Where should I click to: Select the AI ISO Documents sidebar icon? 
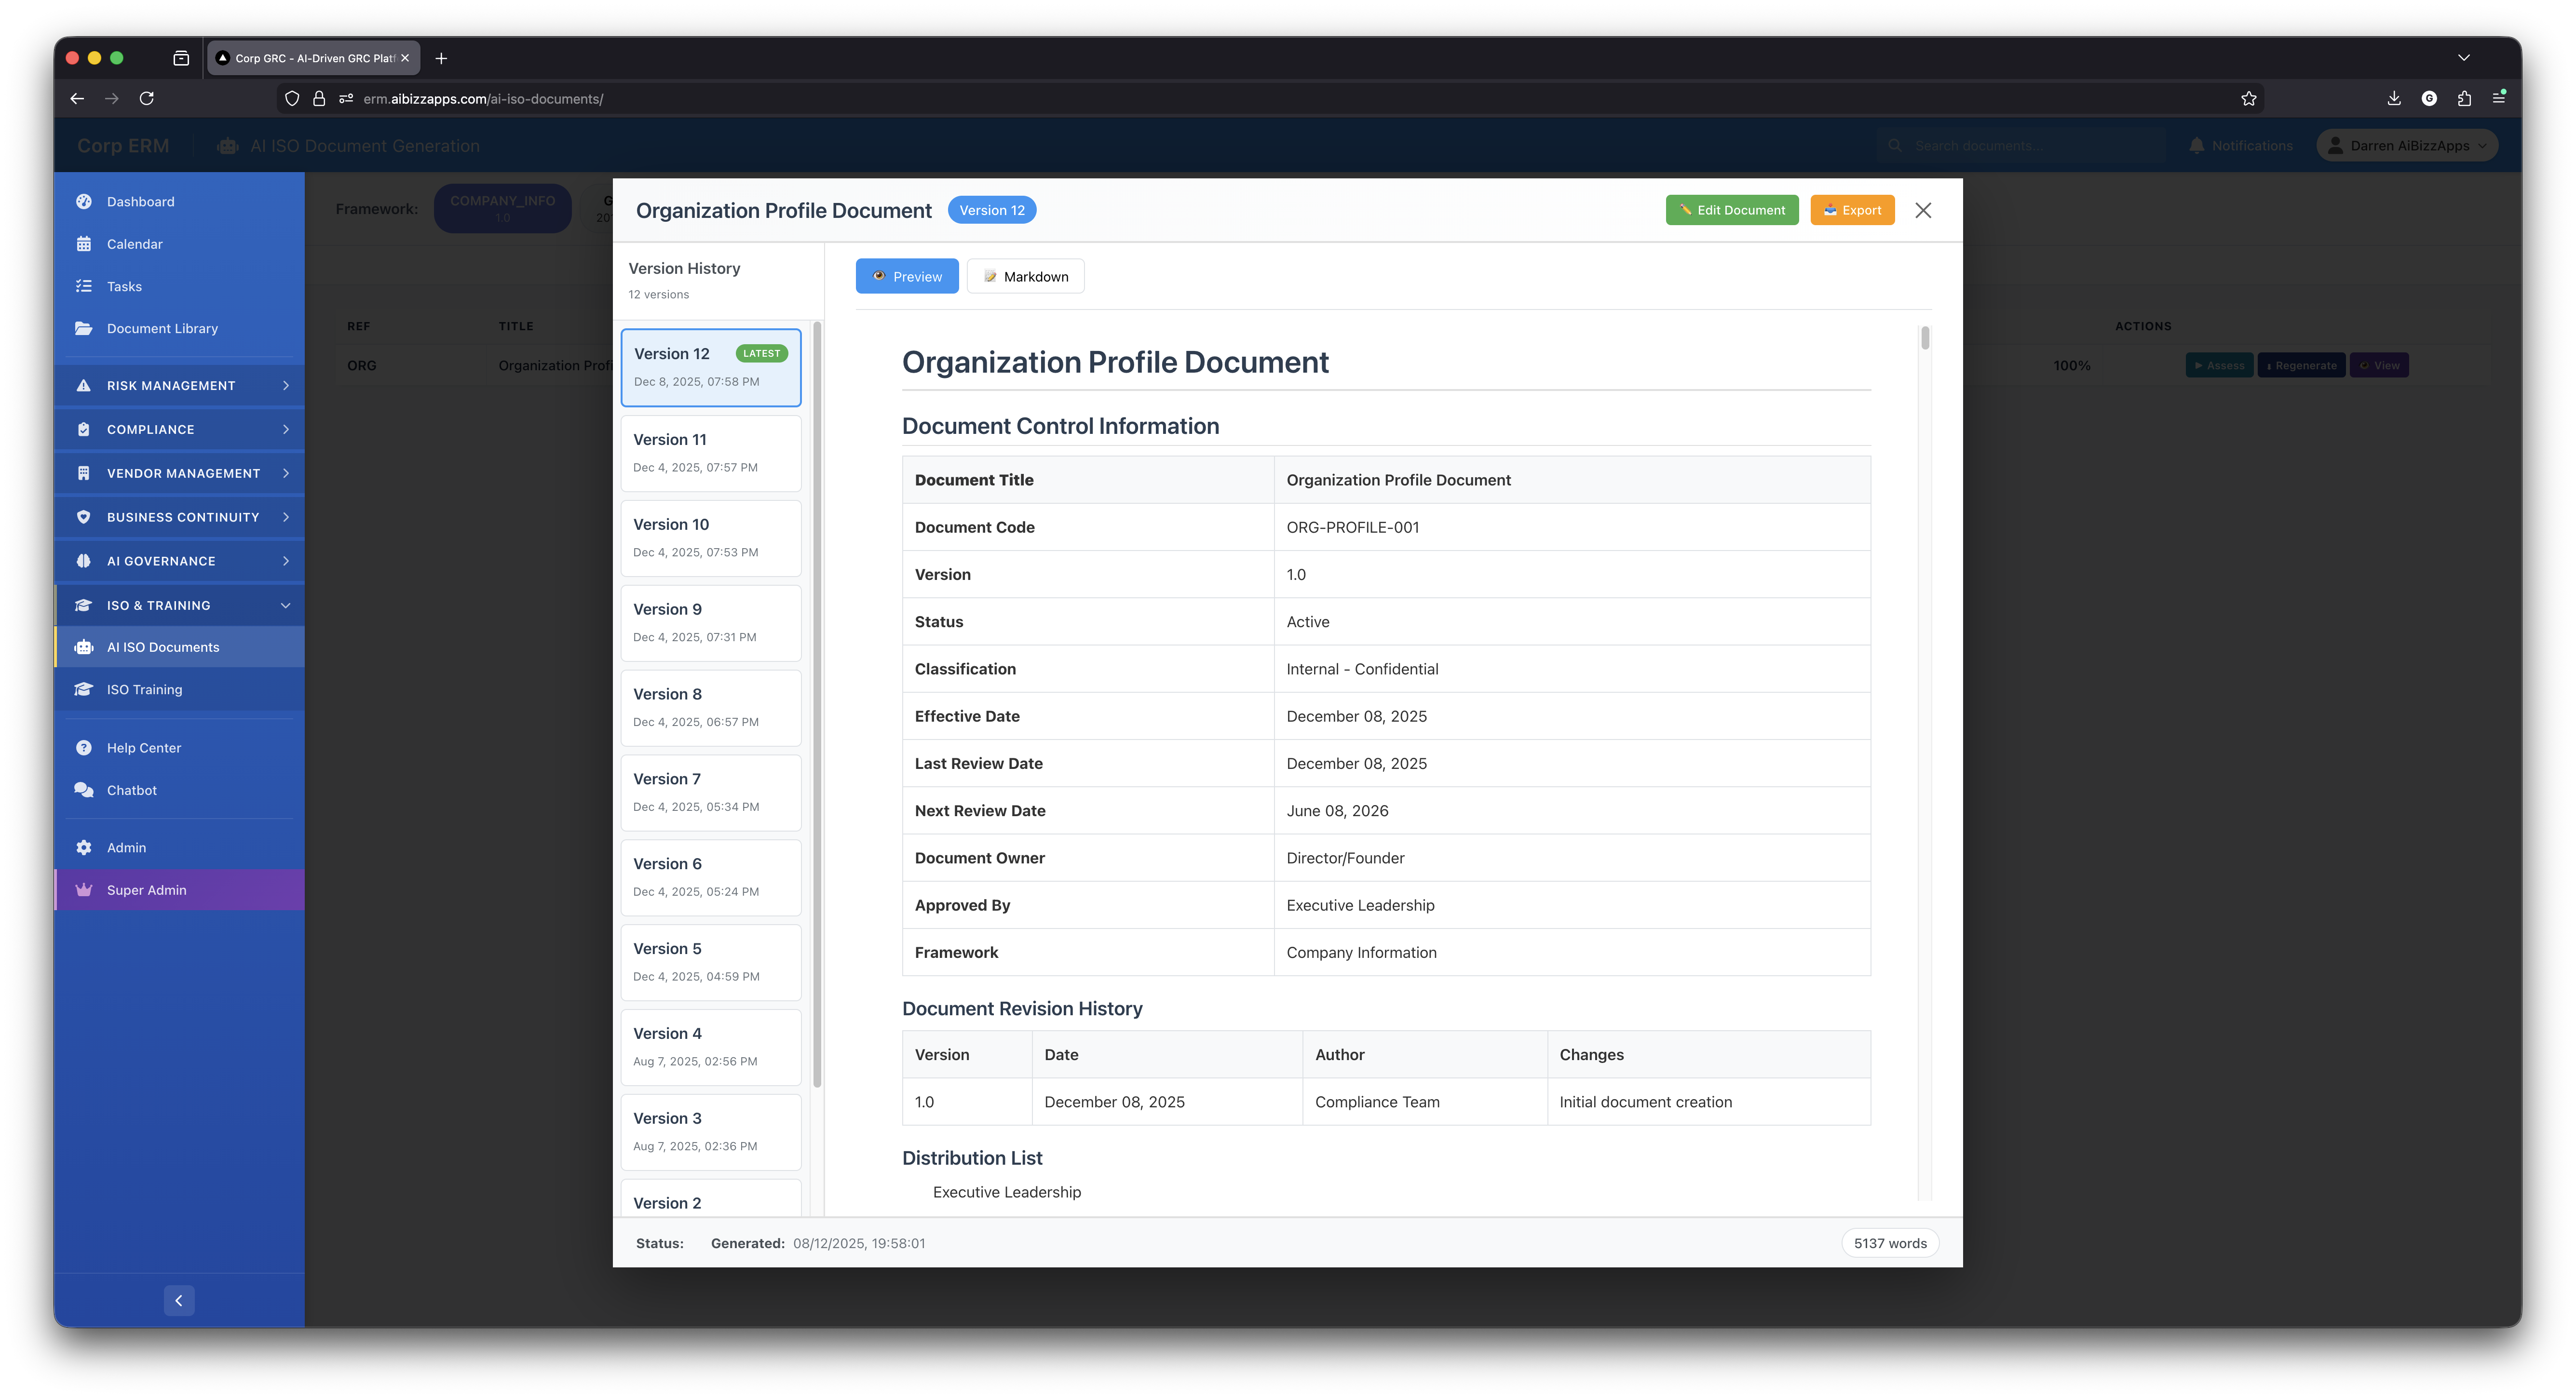click(x=84, y=646)
